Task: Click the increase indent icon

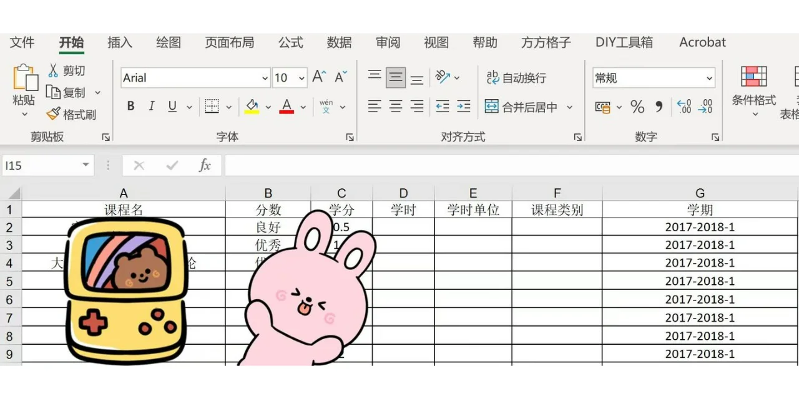Action: point(463,107)
